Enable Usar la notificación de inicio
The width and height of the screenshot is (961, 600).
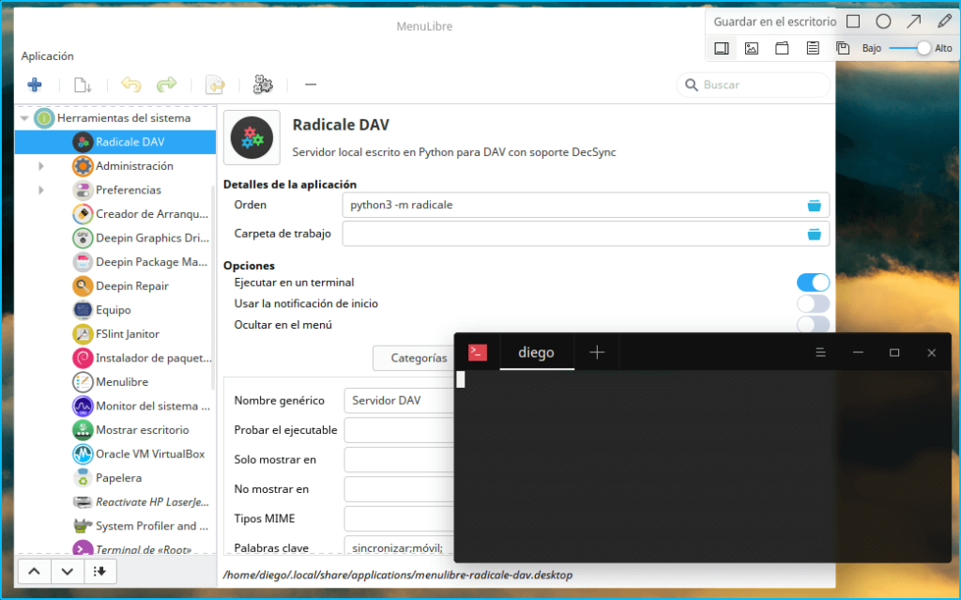point(813,304)
